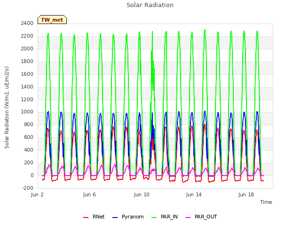The height and width of the screenshot is (226, 301).
Task: Click the 1000 y-axis tick label
Action: tap(27, 112)
